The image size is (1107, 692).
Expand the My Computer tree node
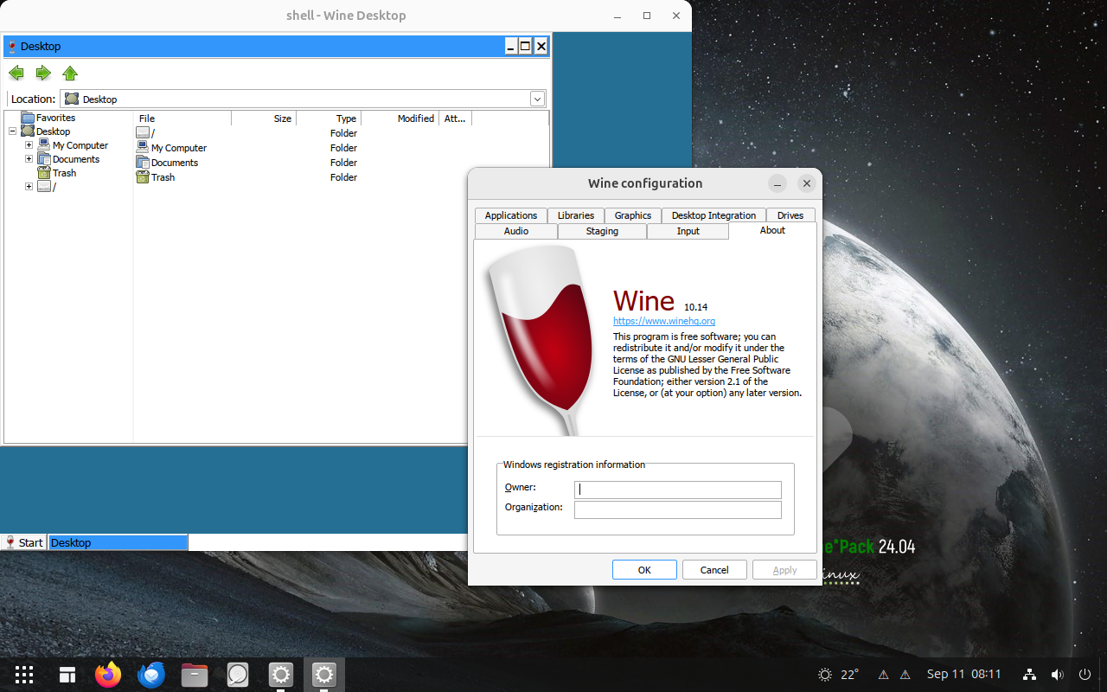[x=29, y=145]
